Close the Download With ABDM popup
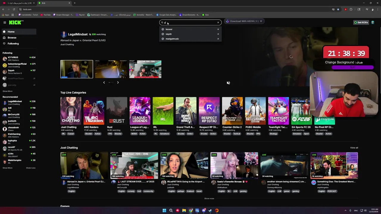 261,21
